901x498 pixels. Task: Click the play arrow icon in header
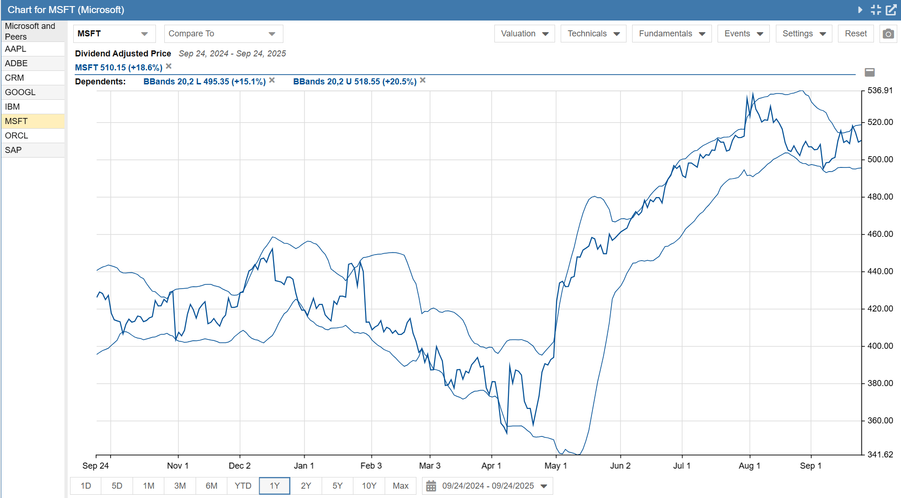[x=860, y=10]
